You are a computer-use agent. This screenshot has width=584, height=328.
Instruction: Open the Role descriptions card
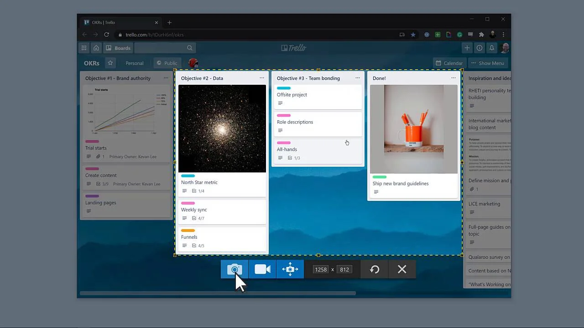(318, 124)
